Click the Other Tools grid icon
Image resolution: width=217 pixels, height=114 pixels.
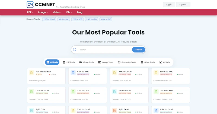click(x=142, y=62)
